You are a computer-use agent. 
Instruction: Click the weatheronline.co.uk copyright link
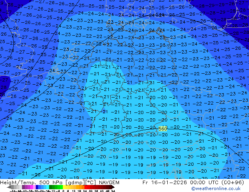pyautogui.click(x=216, y=188)
